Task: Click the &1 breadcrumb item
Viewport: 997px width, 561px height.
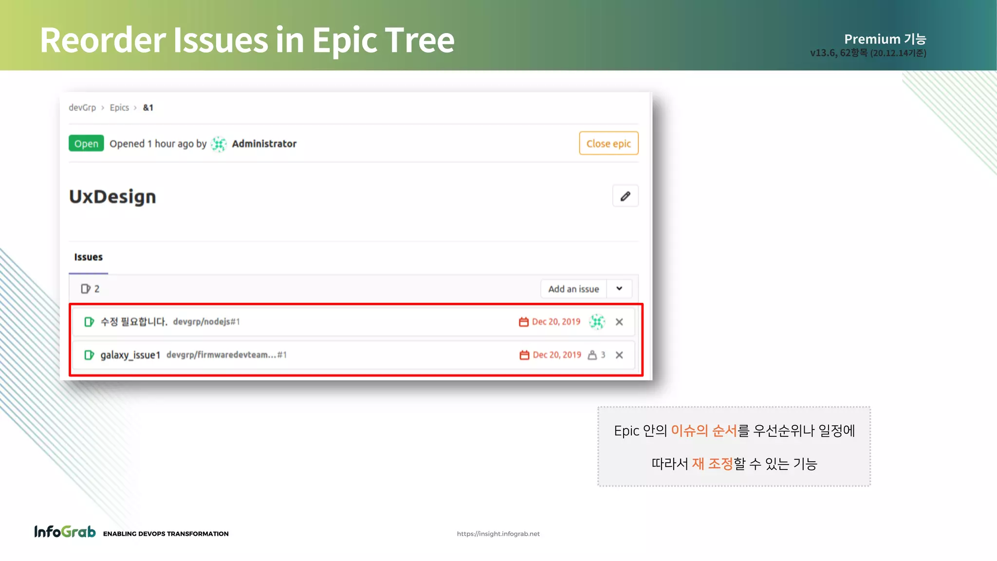Action: (148, 108)
